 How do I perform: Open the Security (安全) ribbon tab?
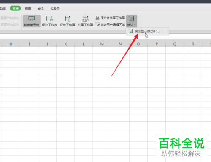[x=41, y=8]
